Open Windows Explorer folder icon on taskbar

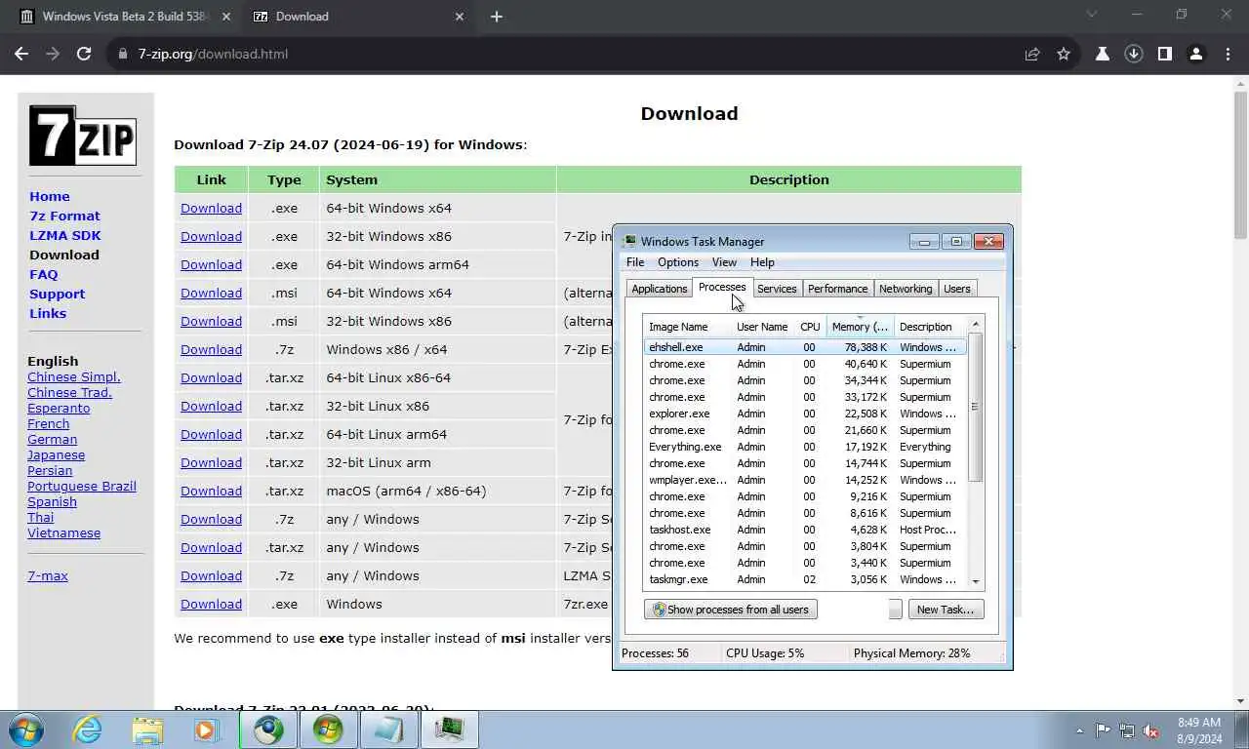(x=147, y=729)
